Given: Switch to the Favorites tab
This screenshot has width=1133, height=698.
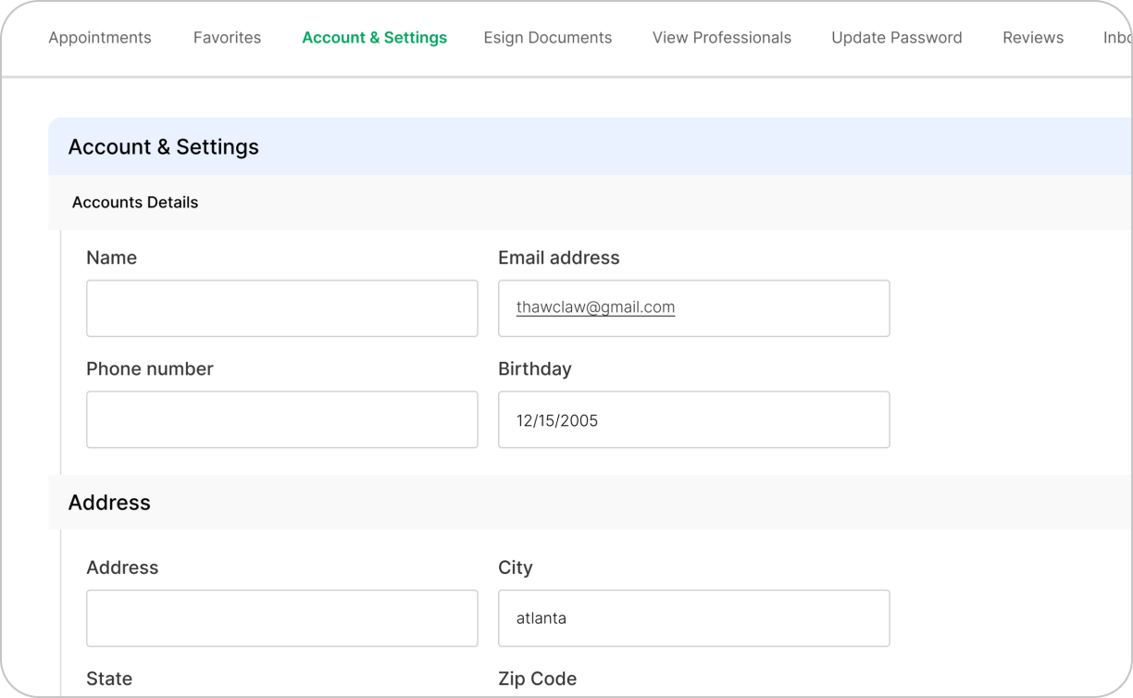Looking at the screenshot, I should [227, 38].
